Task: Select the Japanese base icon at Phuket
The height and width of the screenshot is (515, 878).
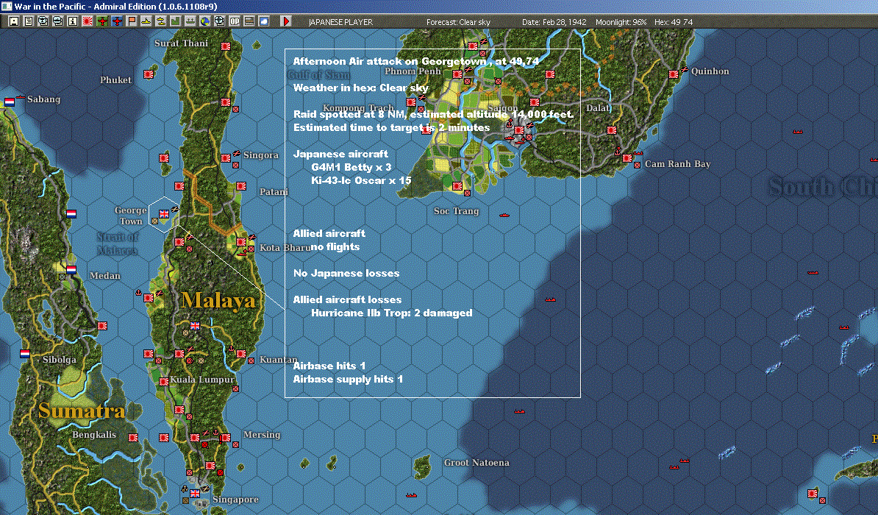Action: click(149, 74)
